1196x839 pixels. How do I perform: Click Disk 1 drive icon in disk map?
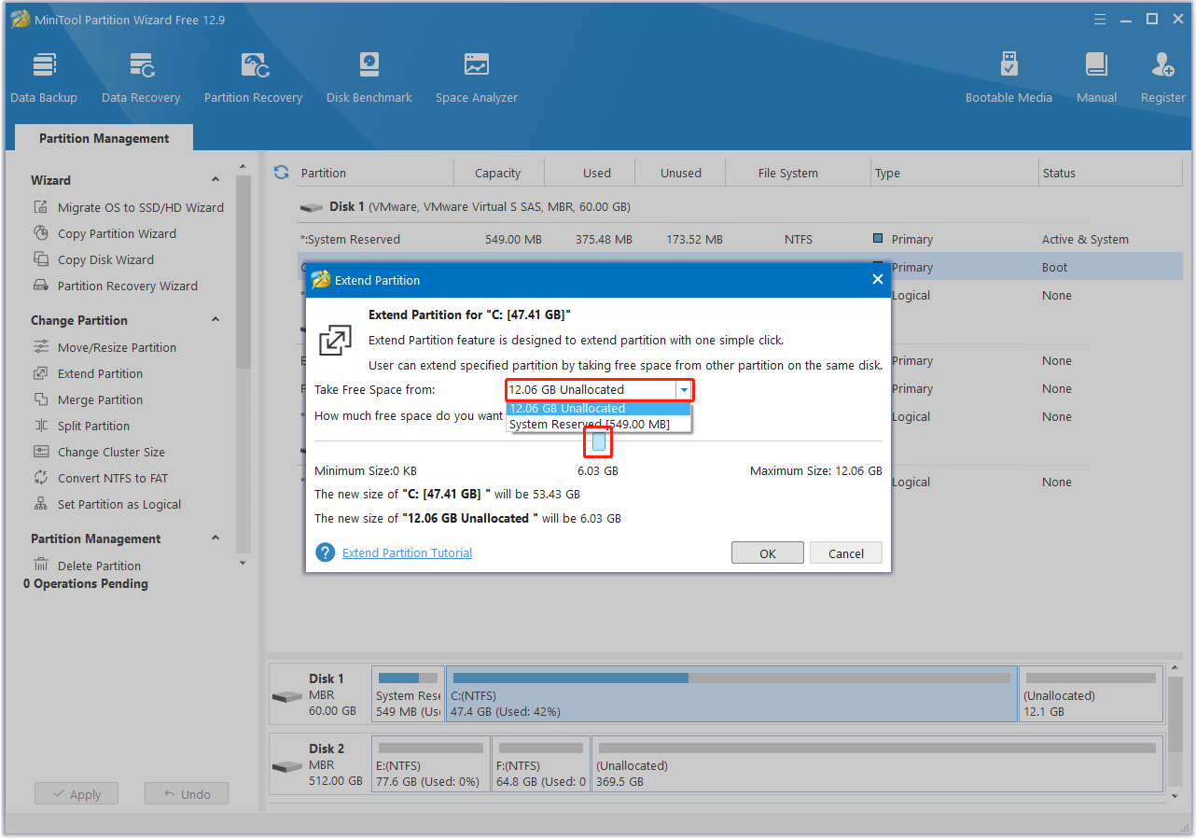287,697
